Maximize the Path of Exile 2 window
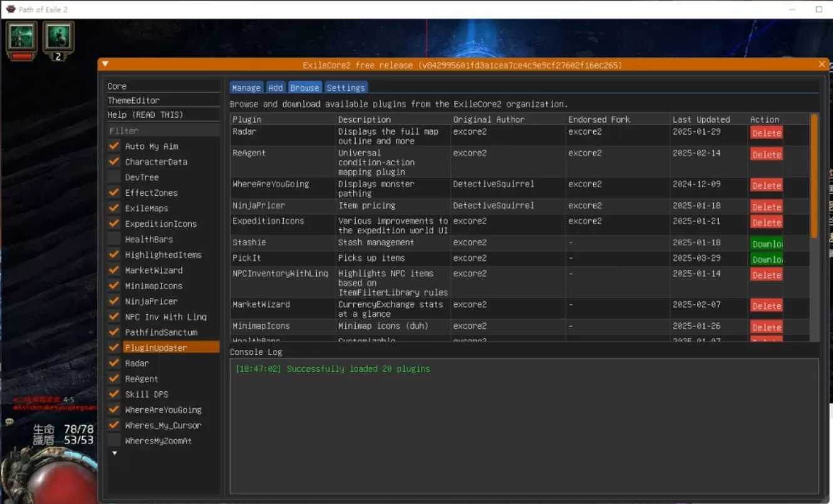The height and width of the screenshot is (504, 833). pyautogui.click(x=819, y=9)
